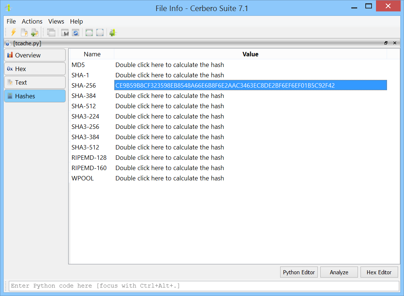Click the Swiss-army knife with plus icon
The height and width of the screenshot is (296, 404).
pos(112,33)
